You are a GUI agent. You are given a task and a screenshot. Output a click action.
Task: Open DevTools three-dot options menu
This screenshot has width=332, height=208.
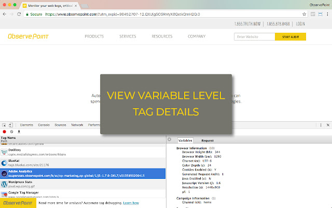click(321, 125)
